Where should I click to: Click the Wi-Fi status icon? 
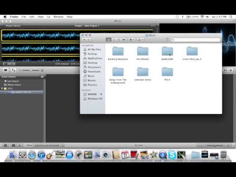pyautogui.click(x=203, y=17)
